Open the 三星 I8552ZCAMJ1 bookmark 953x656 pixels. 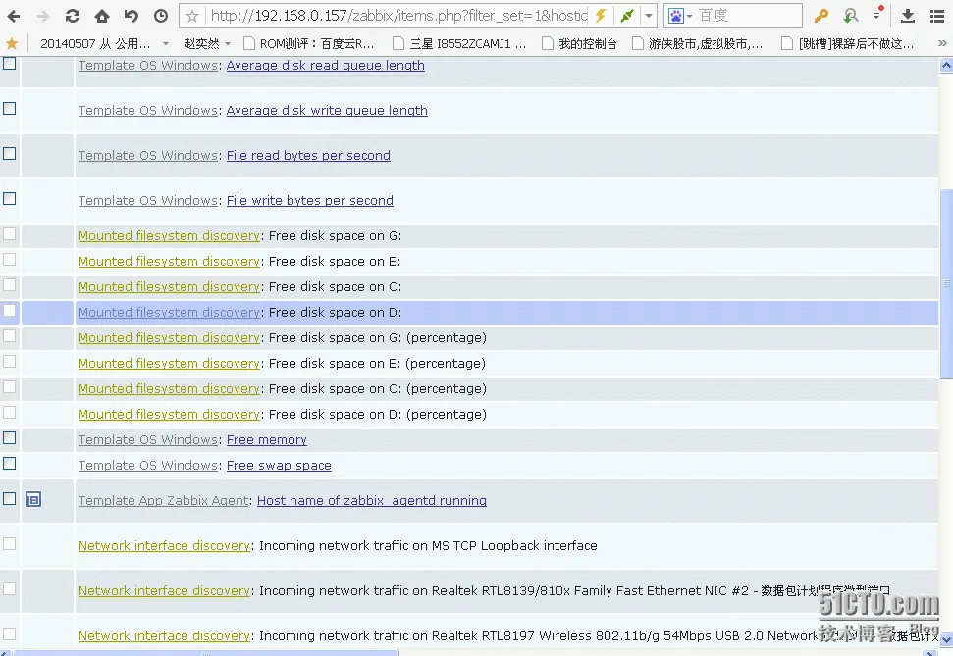[459, 44]
